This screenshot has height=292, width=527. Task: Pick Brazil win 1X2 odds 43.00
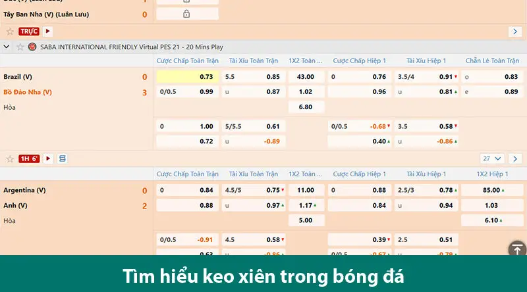(x=306, y=76)
